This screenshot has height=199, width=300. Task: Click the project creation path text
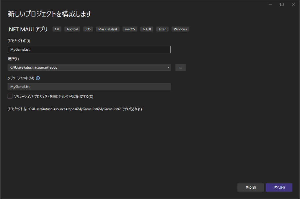[75, 109]
